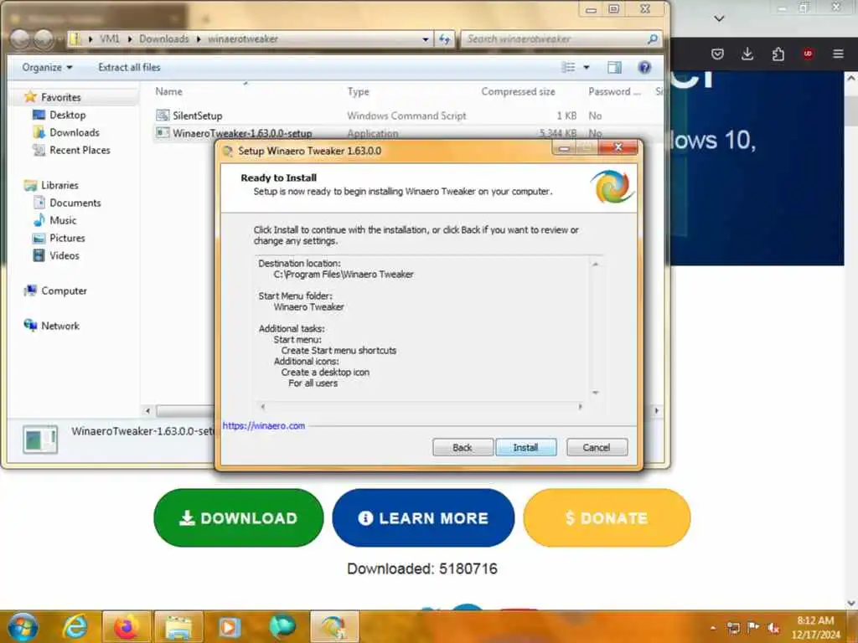Open Recent Places in navigation pane
Screen dimensions: 858x643
[80, 150]
